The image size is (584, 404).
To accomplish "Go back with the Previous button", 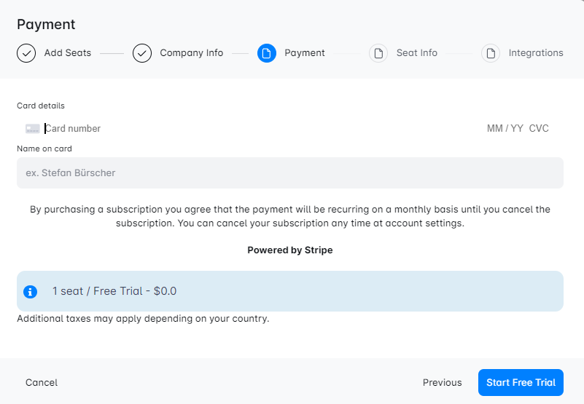I will pos(442,382).
